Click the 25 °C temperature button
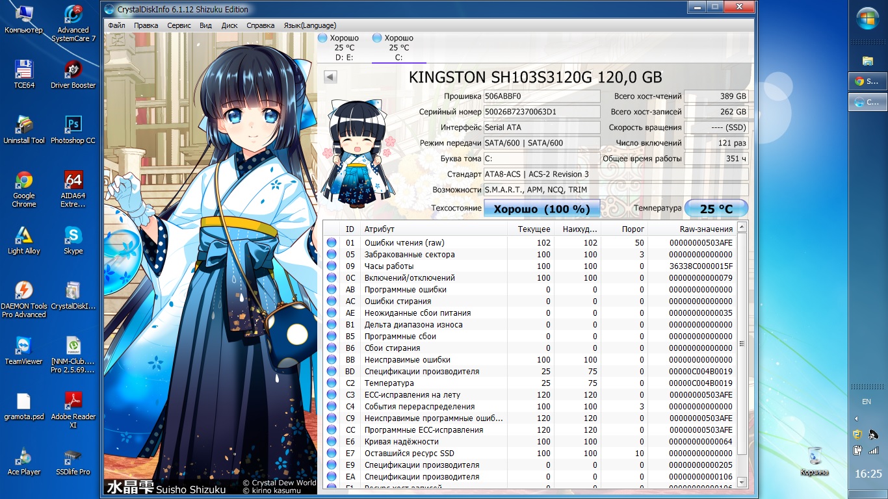Viewport: 888px width, 499px height. pyautogui.click(x=716, y=209)
